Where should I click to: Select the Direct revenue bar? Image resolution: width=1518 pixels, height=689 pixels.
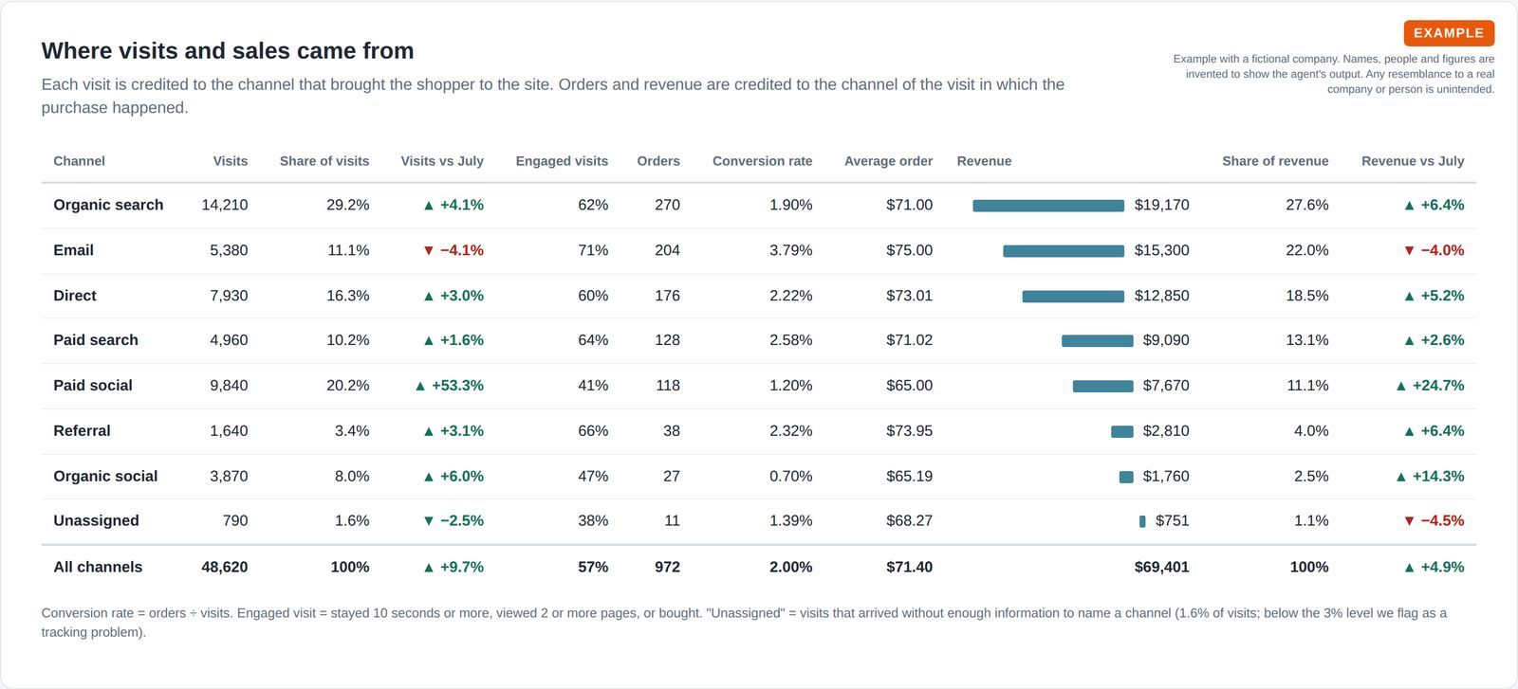[x=1073, y=297]
